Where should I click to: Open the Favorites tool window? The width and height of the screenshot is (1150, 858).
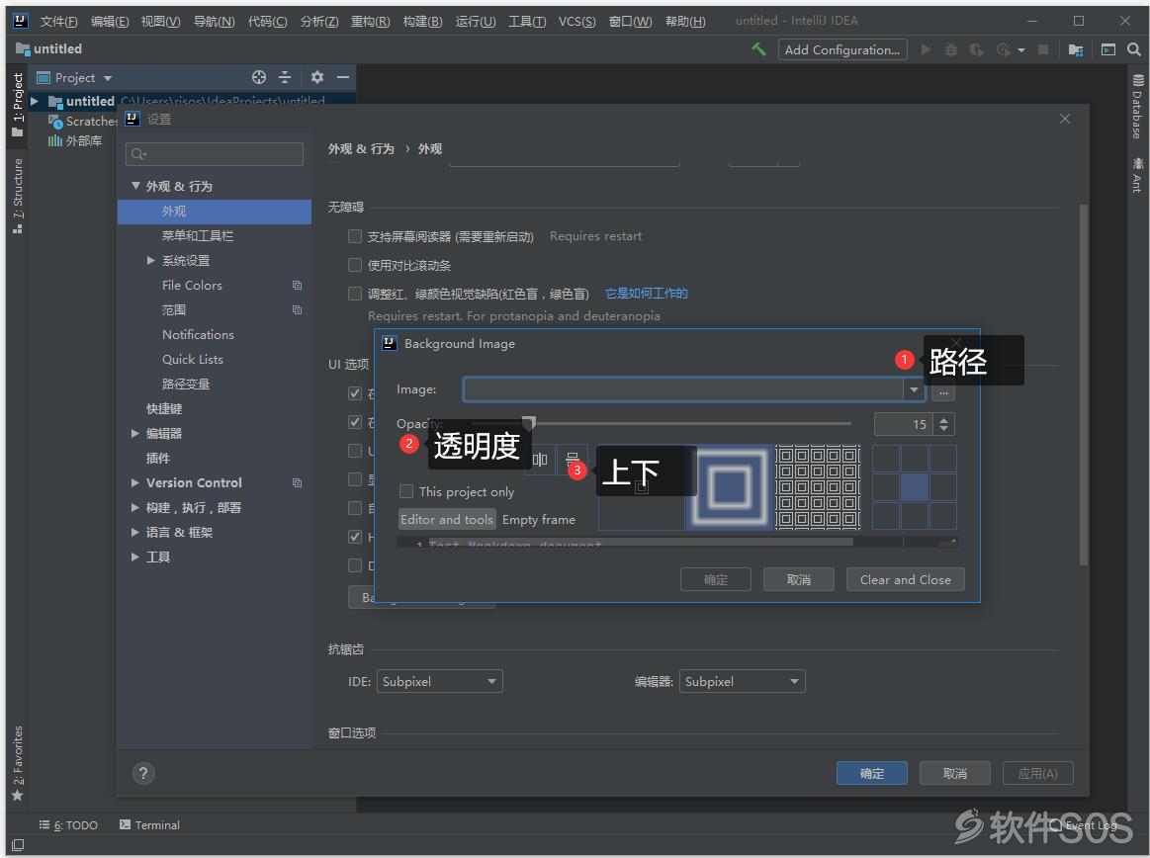18,763
